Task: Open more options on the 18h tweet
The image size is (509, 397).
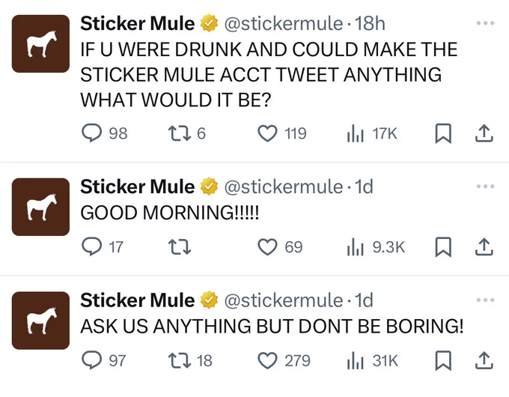Action: click(485, 23)
